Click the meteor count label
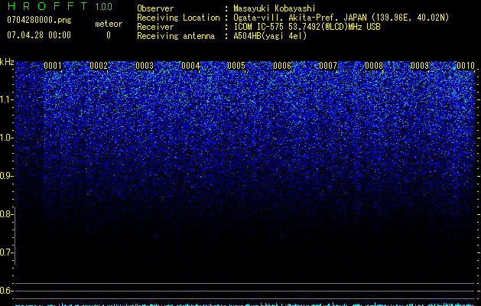 (x=109, y=24)
